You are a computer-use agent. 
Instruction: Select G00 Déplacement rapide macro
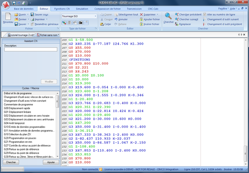tap(17, 108)
